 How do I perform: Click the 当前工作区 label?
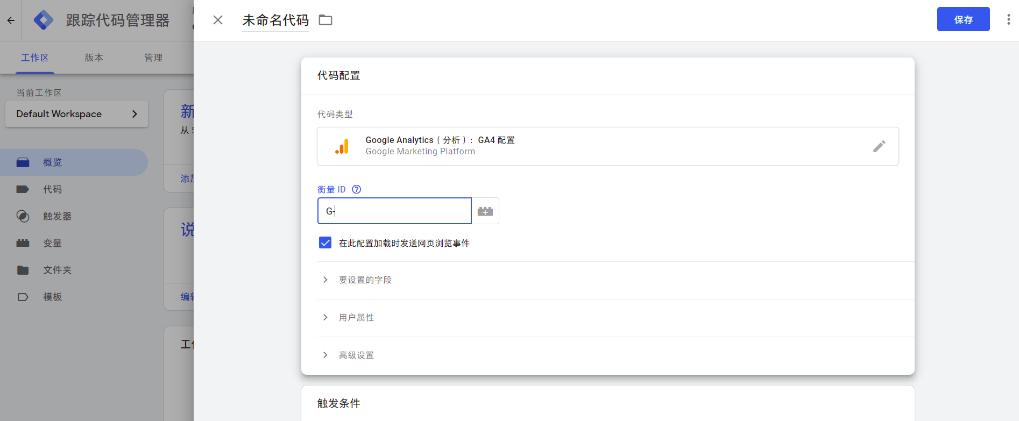pyautogui.click(x=39, y=93)
